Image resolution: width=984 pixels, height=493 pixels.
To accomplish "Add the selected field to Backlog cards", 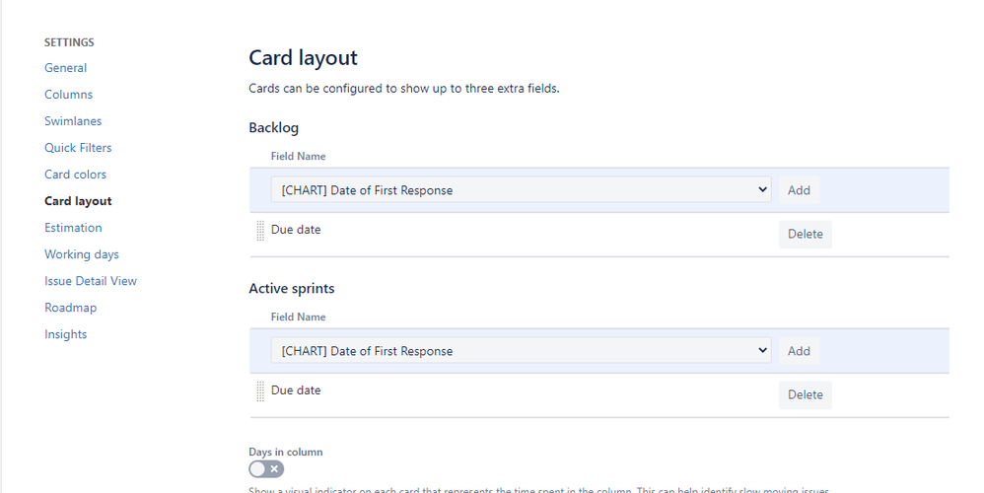I will tap(799, 190).
